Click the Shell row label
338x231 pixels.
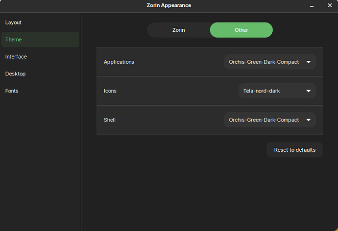[x=110, y=120]
